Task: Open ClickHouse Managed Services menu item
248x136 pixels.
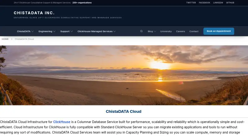Action: 95,32
